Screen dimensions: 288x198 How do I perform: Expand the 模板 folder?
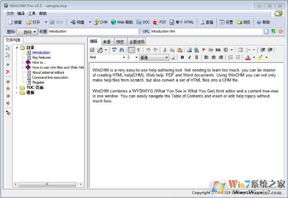(x=17, y=93)
